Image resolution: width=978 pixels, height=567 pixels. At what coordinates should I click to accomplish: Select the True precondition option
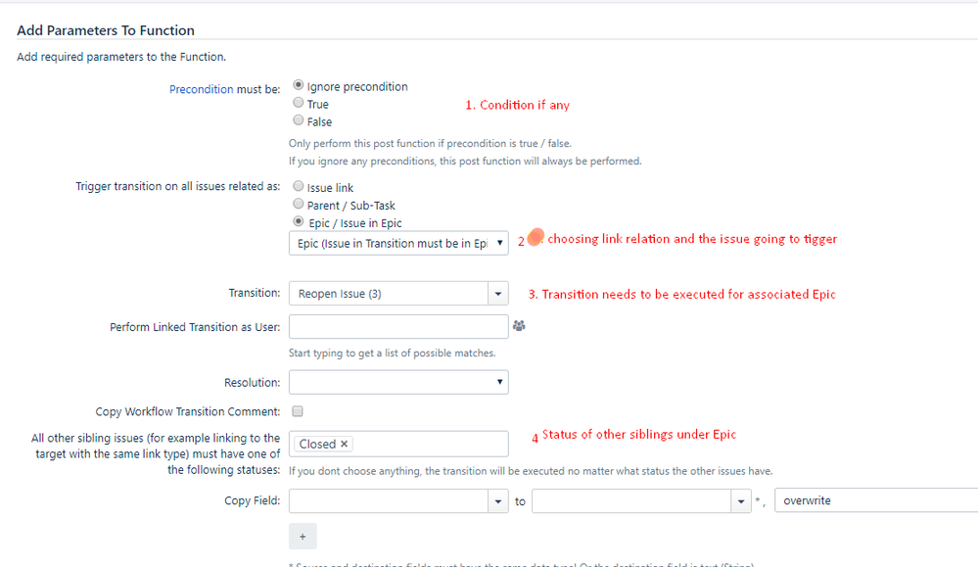click(299, 102)
